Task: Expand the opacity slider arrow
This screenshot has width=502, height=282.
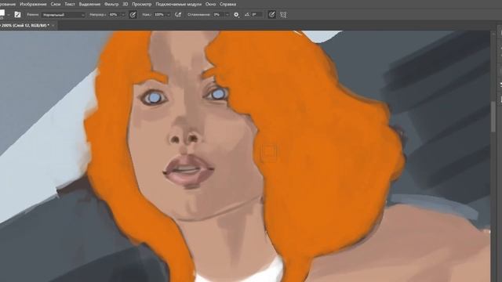Action: [122, 15]
